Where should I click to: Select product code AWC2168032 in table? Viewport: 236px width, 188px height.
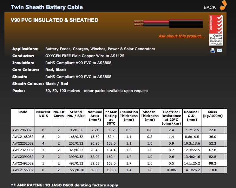(x=23, y=137)
